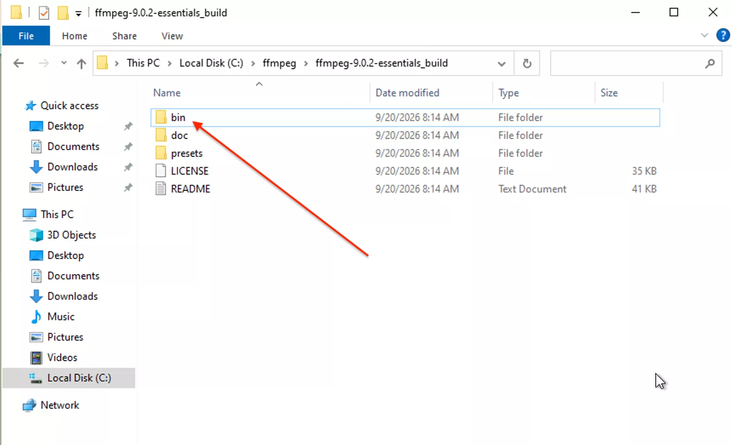Image resolution: width=732 pixels, height=445 pixels.
Task: Select the README file name
Action: 190,189
